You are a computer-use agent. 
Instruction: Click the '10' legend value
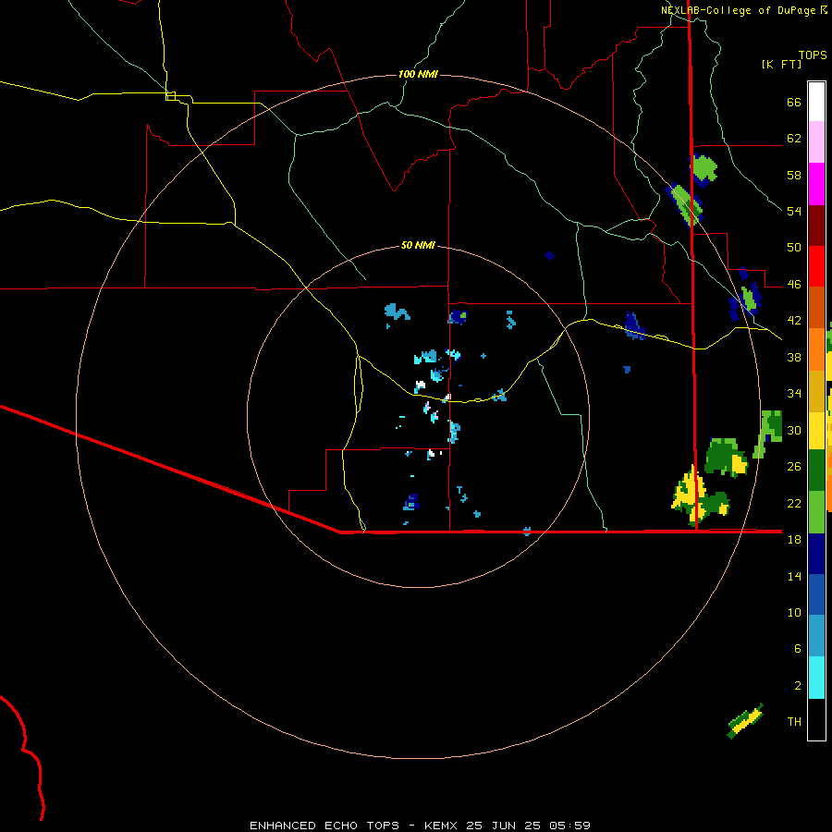pyautogui.click(x=794, y=612)
